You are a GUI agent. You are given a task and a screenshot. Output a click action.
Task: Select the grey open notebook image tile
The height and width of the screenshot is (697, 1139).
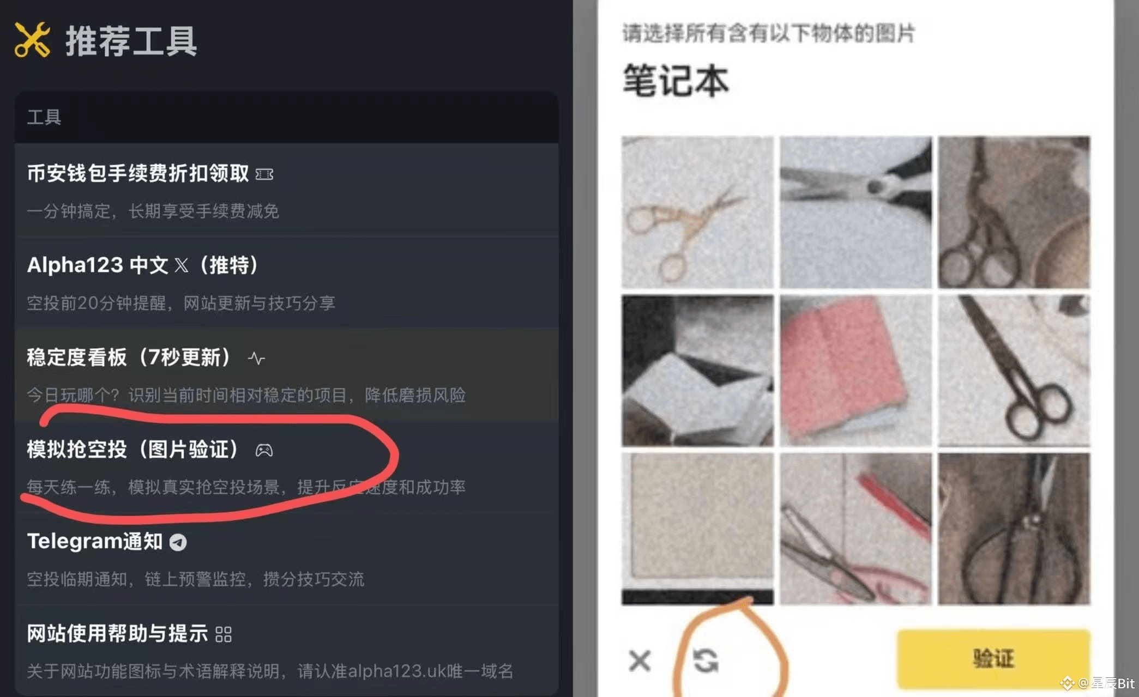[x=697, y=371]
